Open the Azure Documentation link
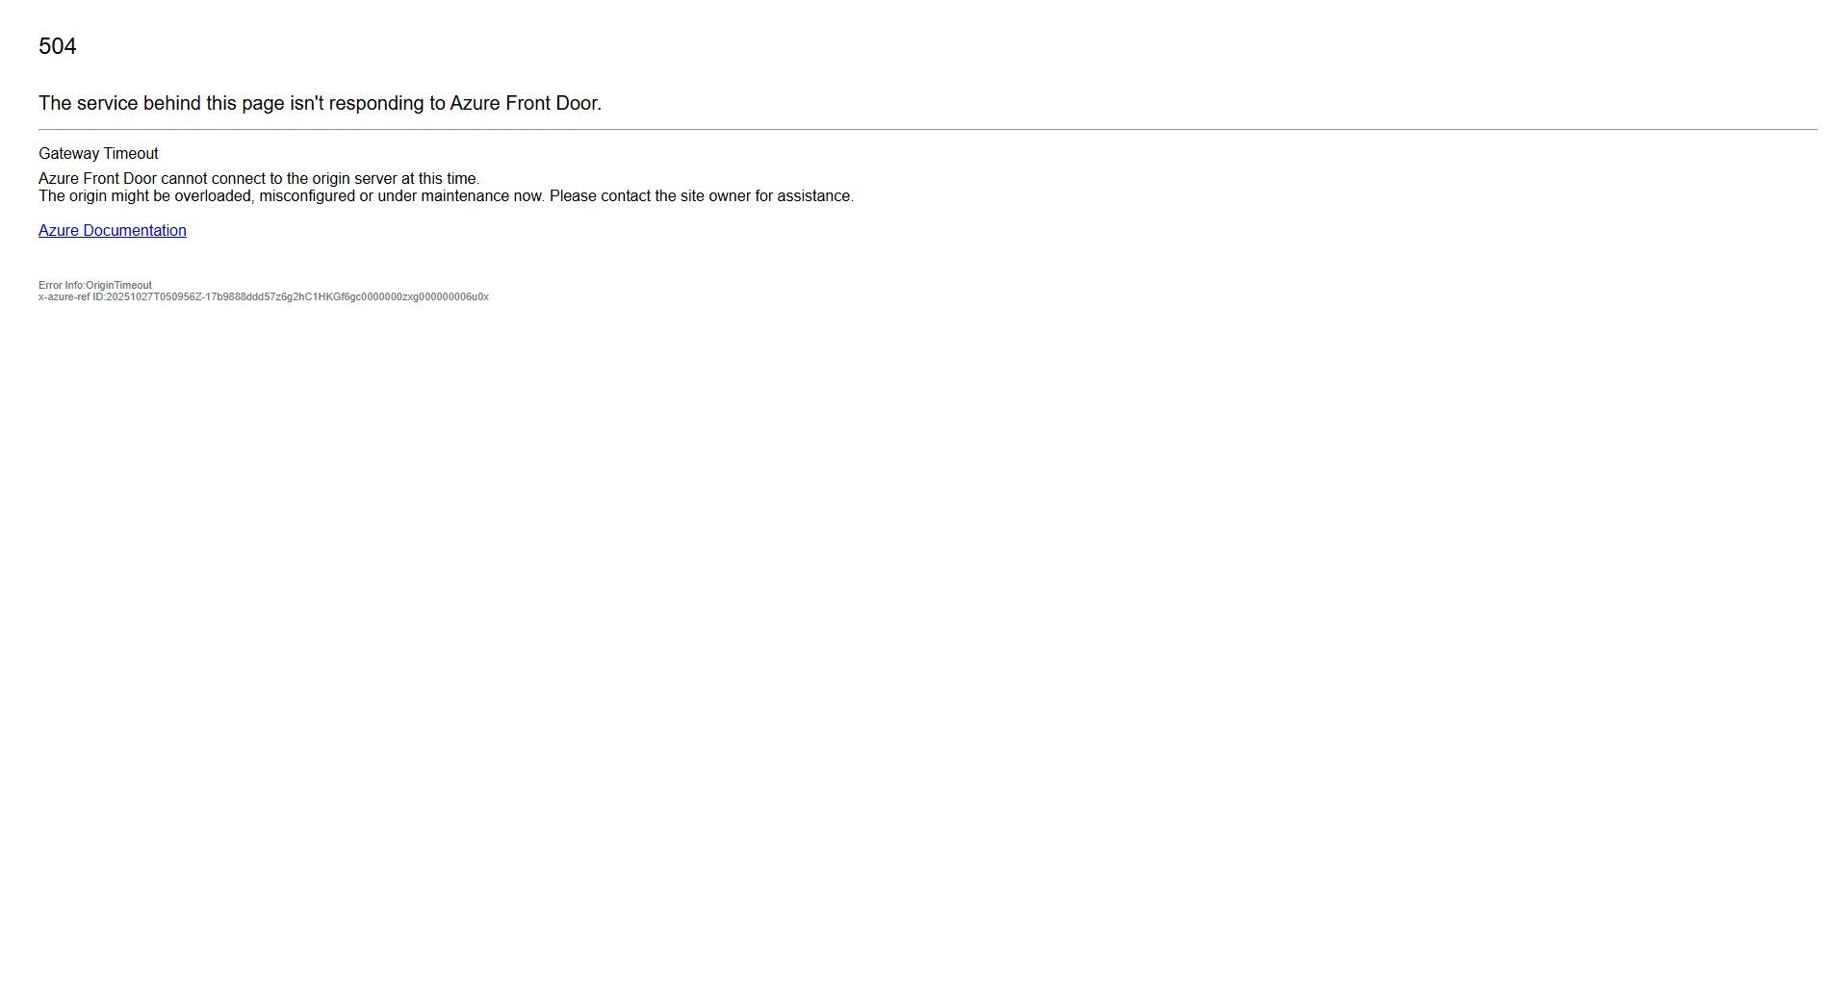This screenshot has width=1826, height=1002. click(112, 231)
